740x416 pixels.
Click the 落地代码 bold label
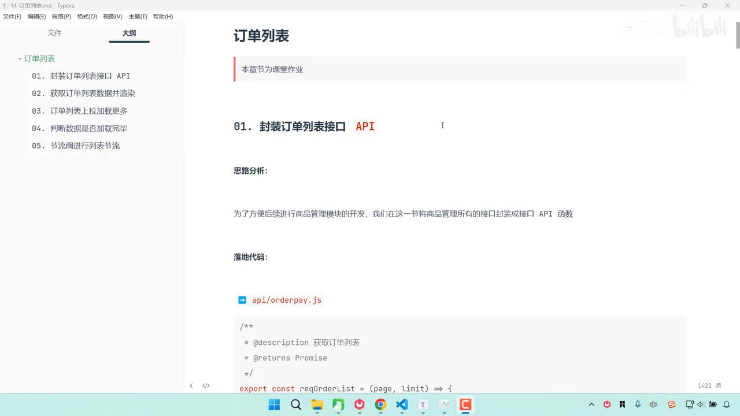click(251, 257)
